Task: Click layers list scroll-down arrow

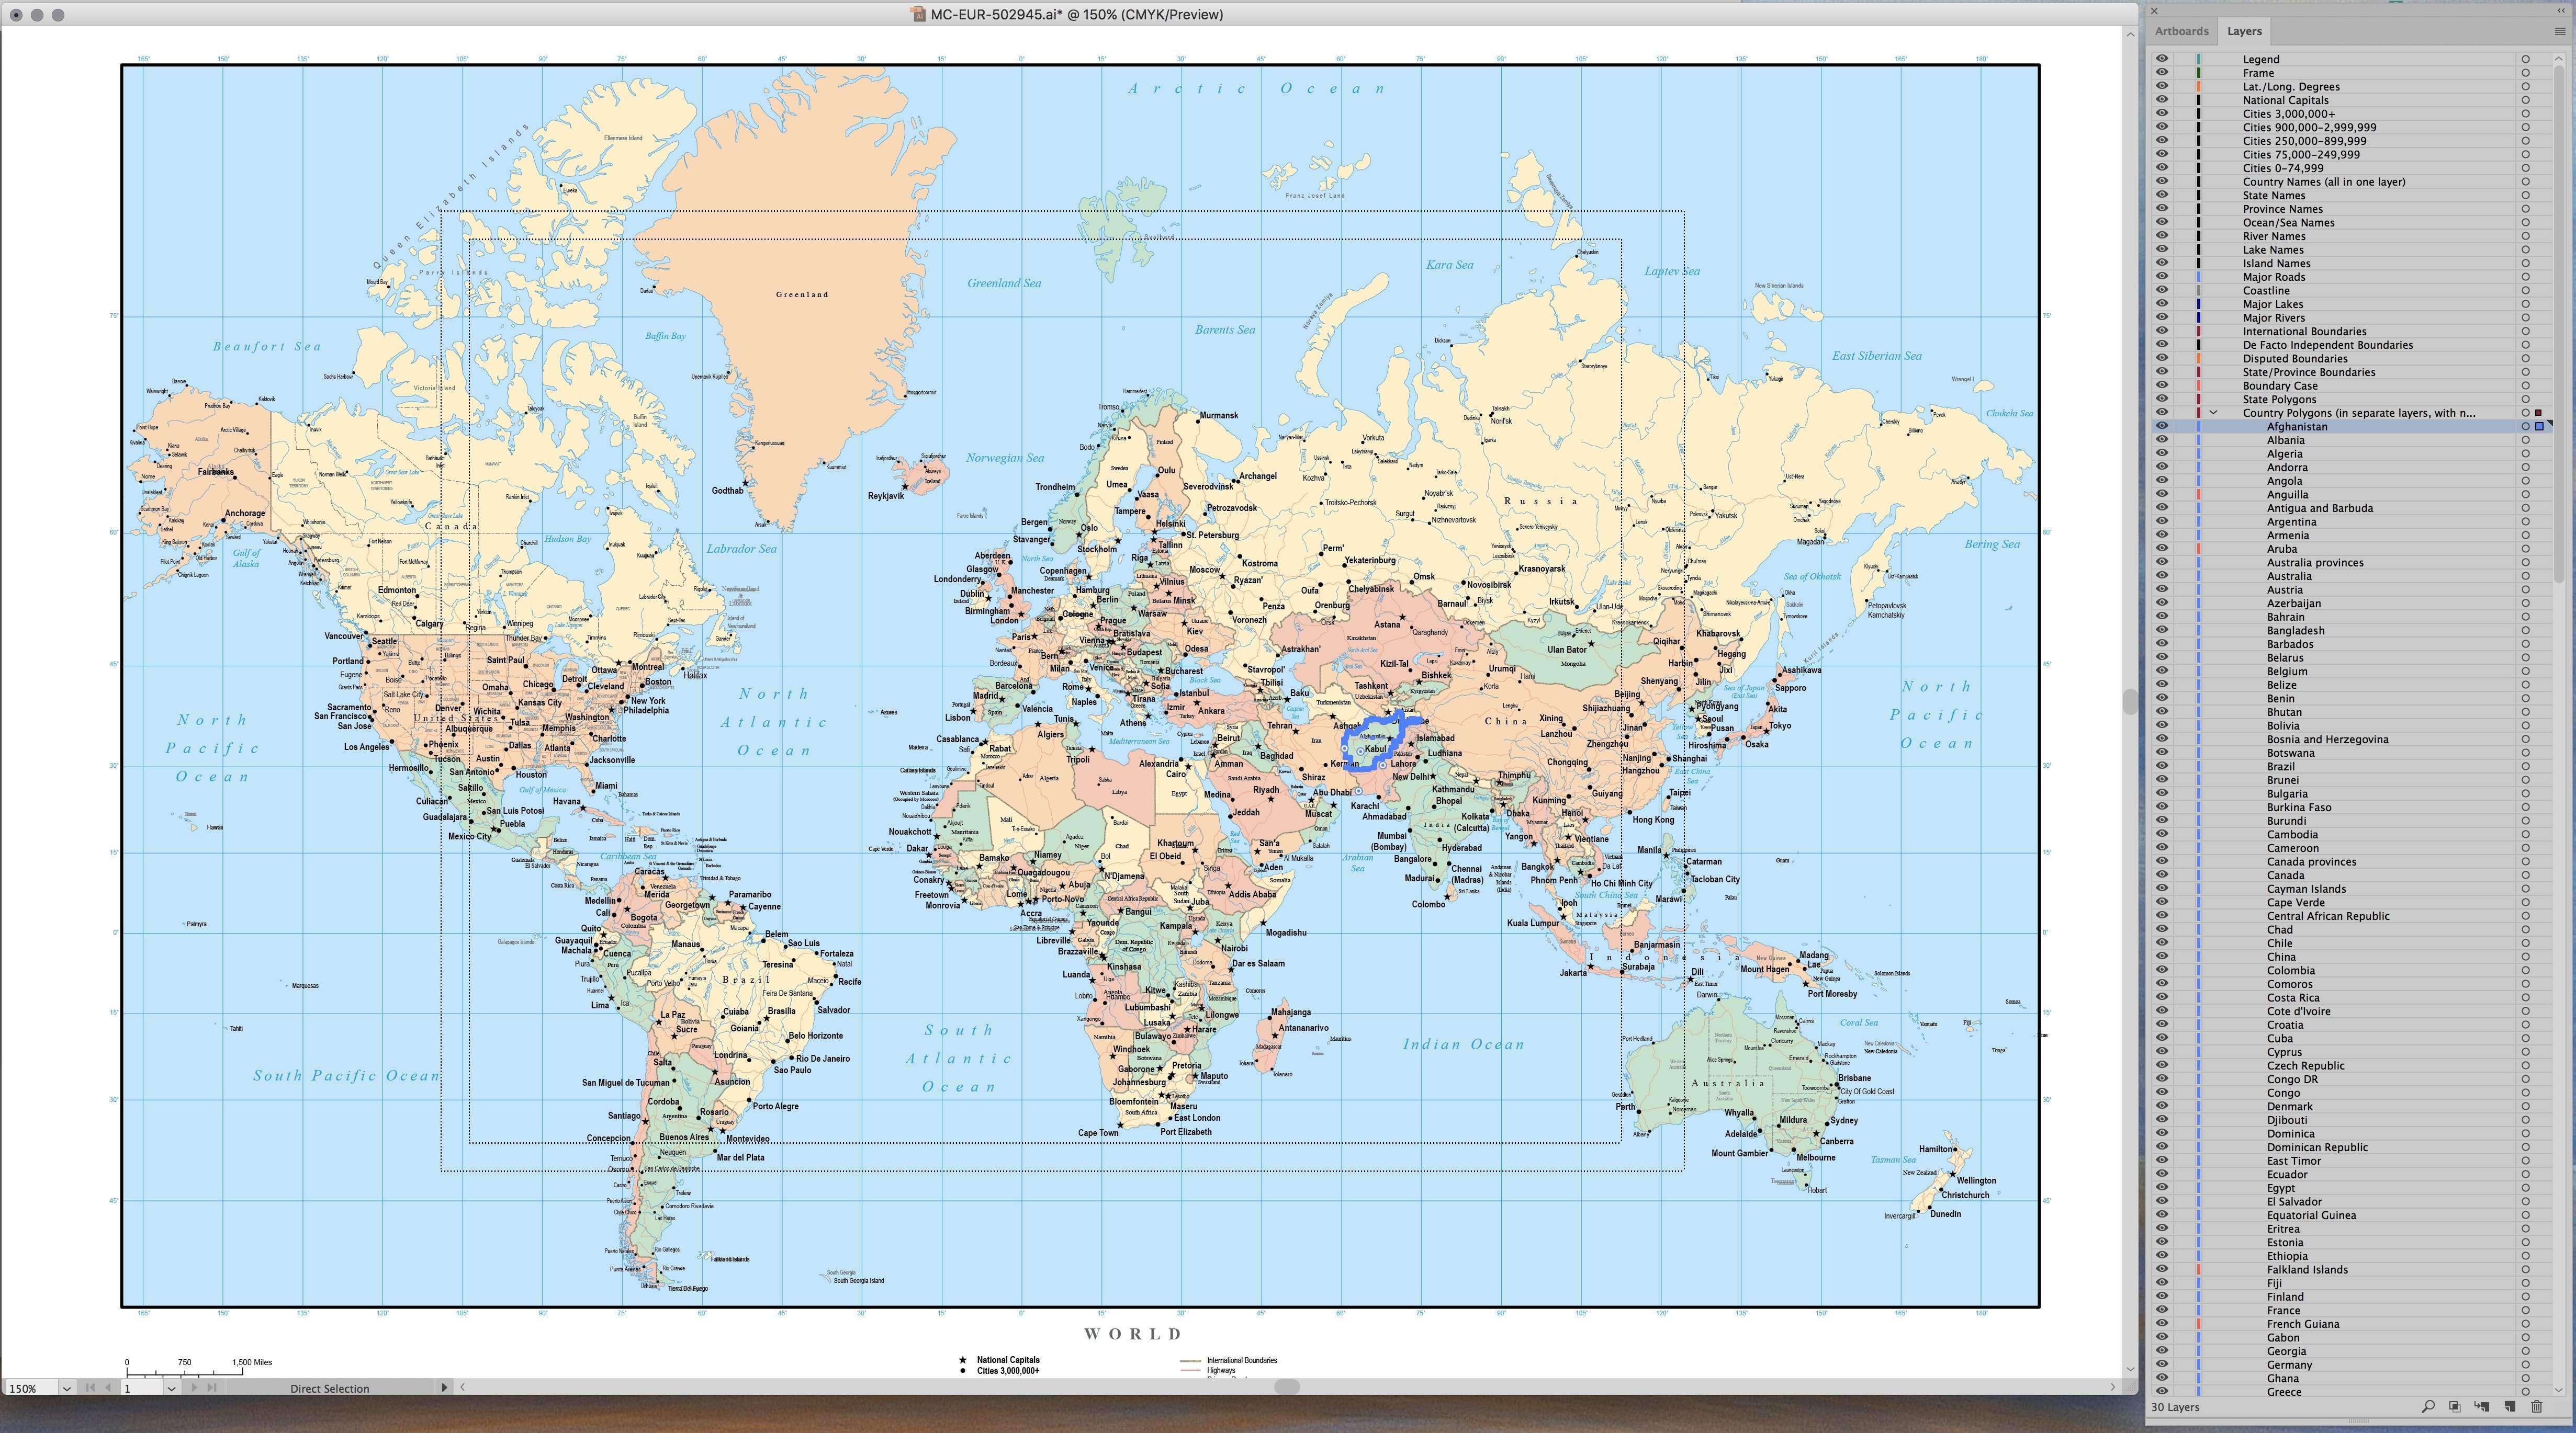Action: pos(2558,1389)
